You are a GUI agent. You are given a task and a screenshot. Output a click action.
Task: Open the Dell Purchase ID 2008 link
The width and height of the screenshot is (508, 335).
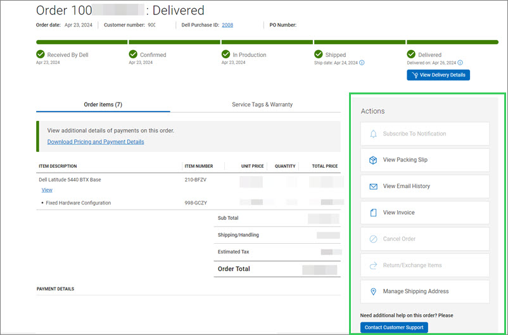(x=227, y=25)
